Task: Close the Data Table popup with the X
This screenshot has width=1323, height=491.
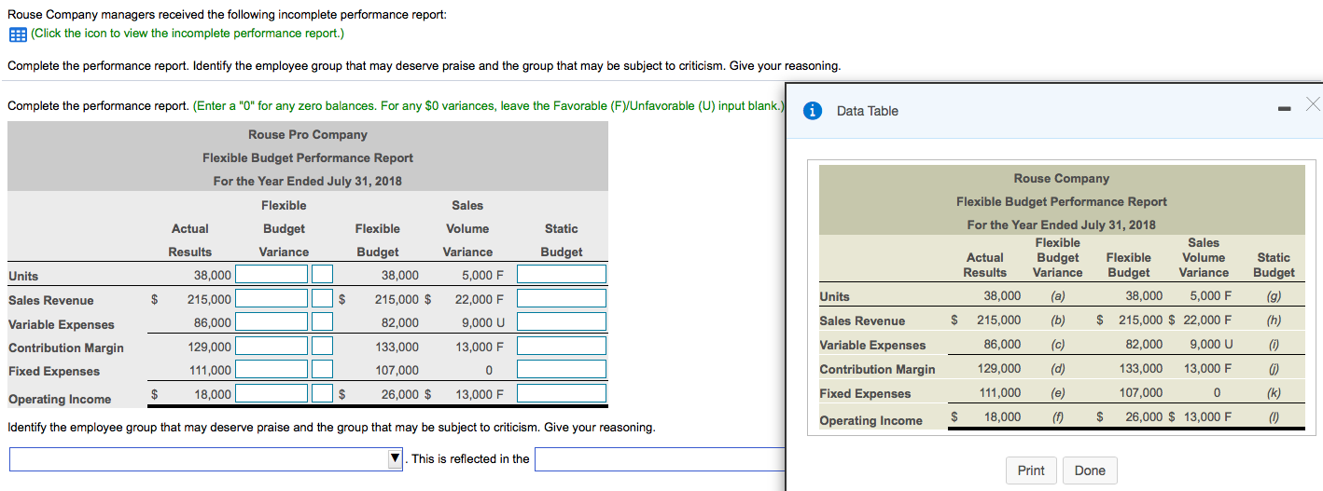Action: tap(1313, 103)
